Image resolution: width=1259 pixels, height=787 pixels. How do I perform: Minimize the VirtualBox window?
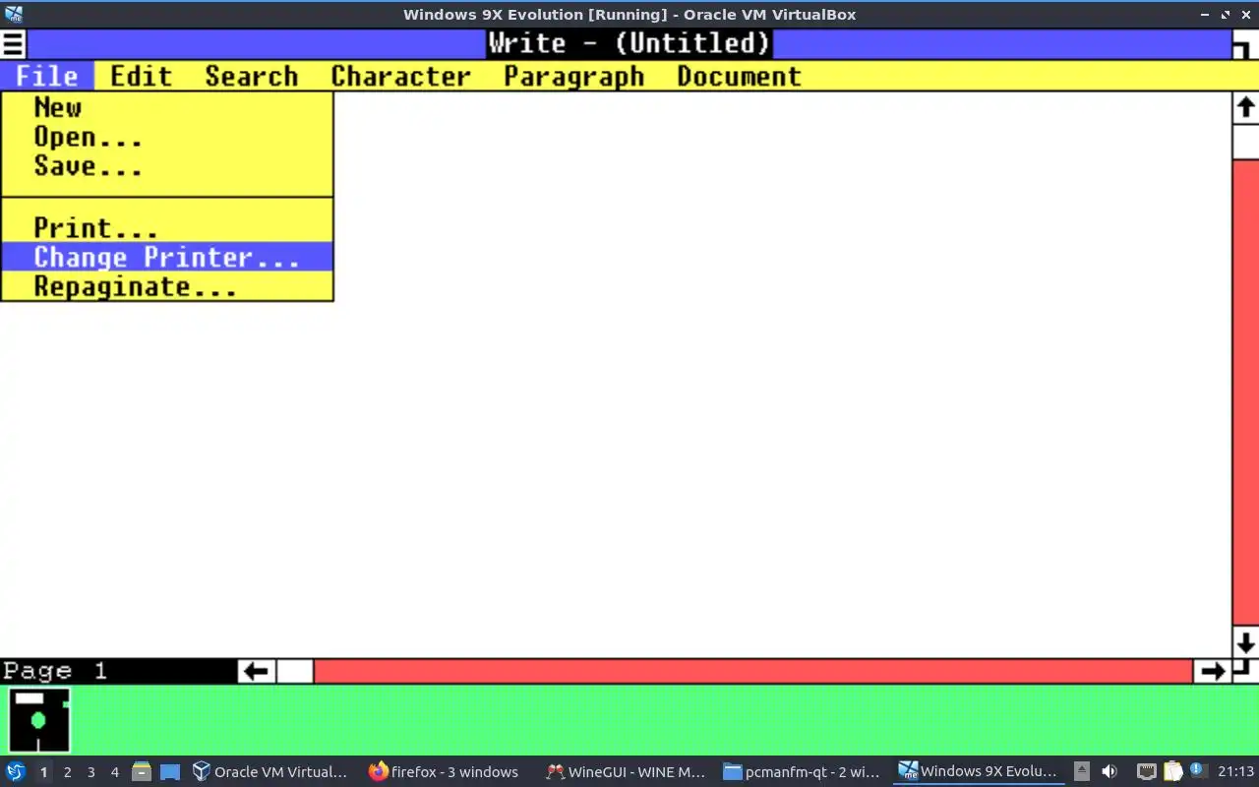(x=1206, y=15)
